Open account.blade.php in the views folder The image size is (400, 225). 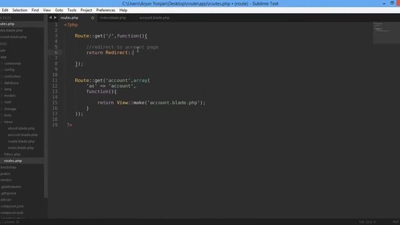[x=22, y=135]
